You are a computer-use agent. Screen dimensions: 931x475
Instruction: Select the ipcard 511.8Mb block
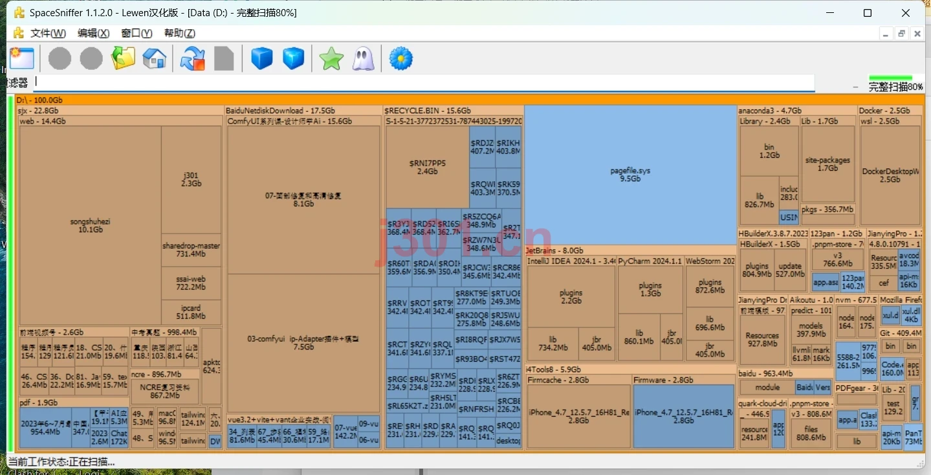[x=192, y=313]
